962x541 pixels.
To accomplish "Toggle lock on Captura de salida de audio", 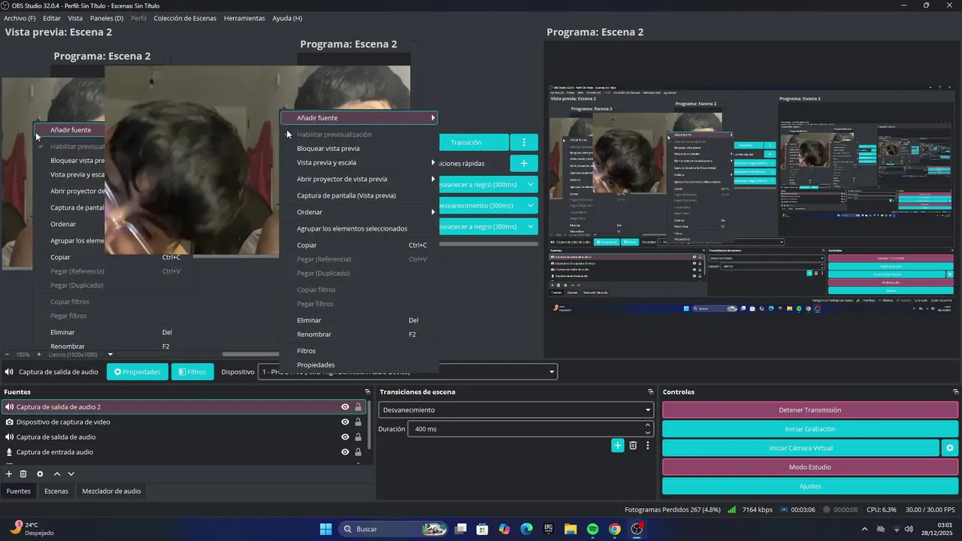I will click(358, 437).
